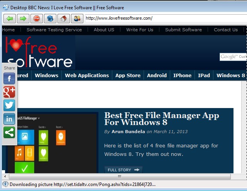Go back with the green left arrow
This screenshot has height=191, width=247.
point(10,19)
